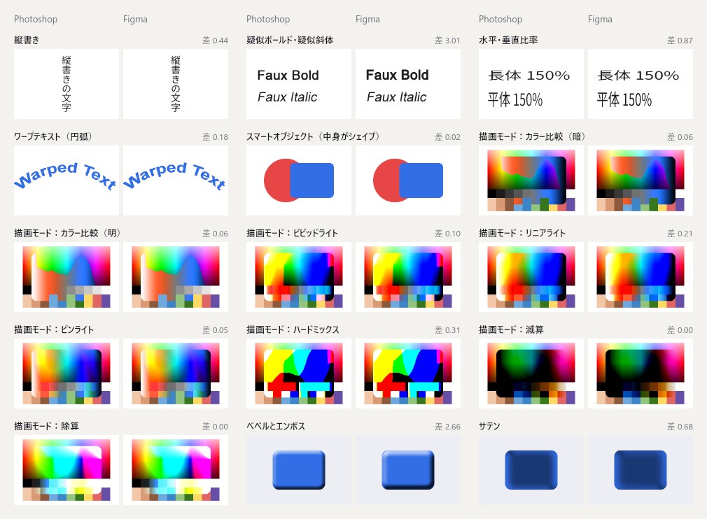This screenshot has width=707, height=519.
Task: Open the Photoshop ビビッドライト thumbnail
Action: coord(298,276)
